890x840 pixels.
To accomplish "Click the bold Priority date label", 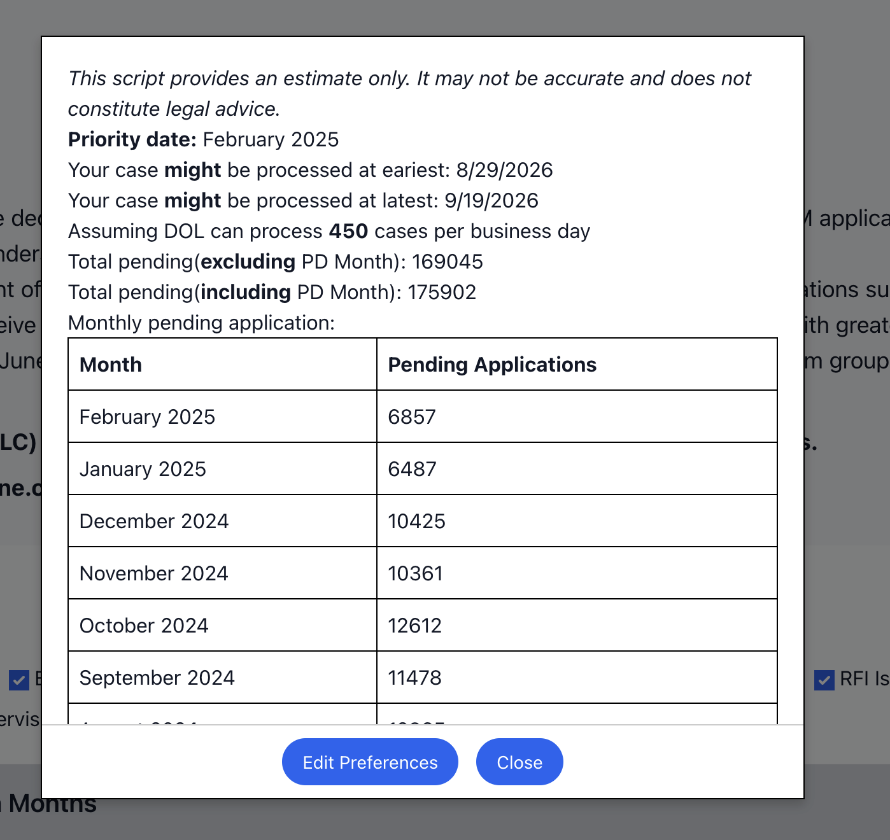I will click(x=132, y=139).
